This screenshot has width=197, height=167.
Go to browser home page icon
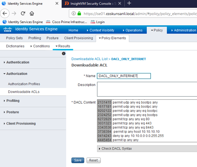pos(32,13)
